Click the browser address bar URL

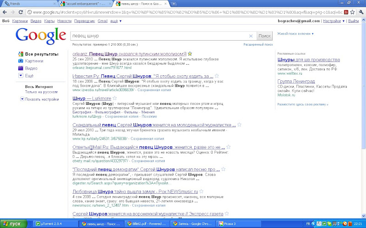coord(187,12)
